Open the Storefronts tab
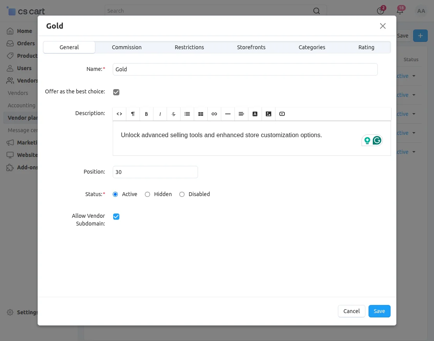 [251, 47]
